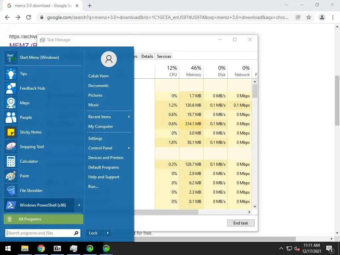Bookmark this page with star icon
340x255 pixels.
pos(309,17)
